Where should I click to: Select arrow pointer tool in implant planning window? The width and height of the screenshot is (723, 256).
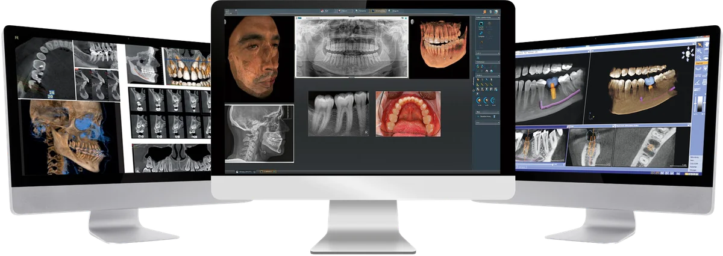click(x=700, y=46)
